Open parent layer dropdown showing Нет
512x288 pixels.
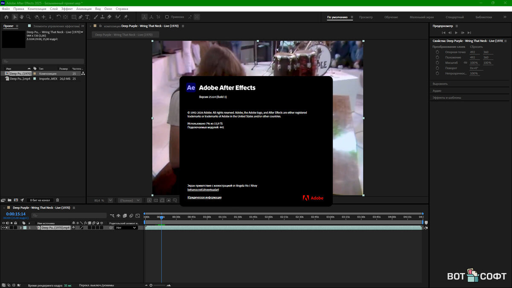126,228
